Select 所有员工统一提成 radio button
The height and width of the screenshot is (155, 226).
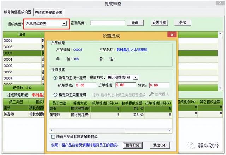(x=55, y=77)
